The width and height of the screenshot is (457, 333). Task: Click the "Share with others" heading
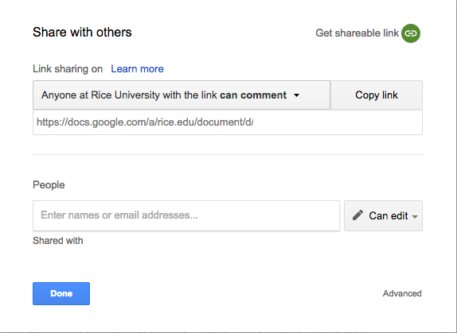pyautogui.click(x=82, y=33)
